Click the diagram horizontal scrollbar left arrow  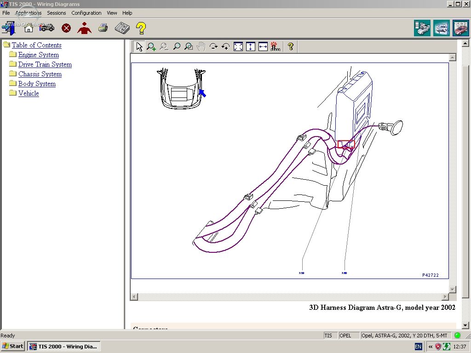134,296
